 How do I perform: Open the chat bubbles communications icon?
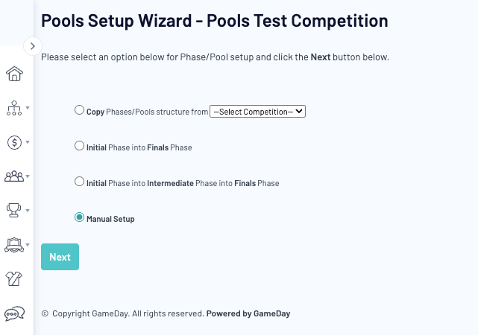(x=13, y=313)
